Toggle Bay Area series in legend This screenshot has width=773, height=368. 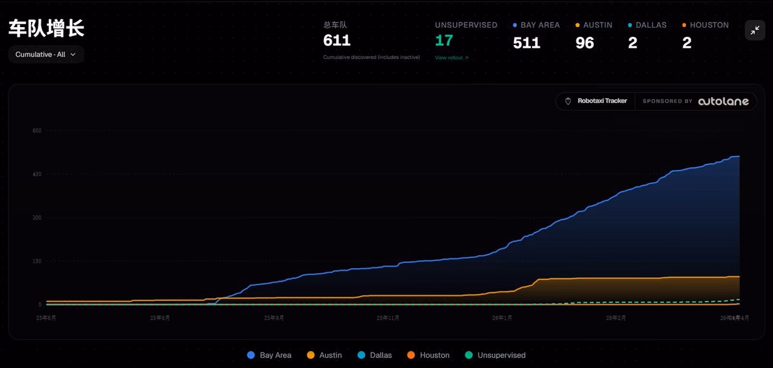269,355
